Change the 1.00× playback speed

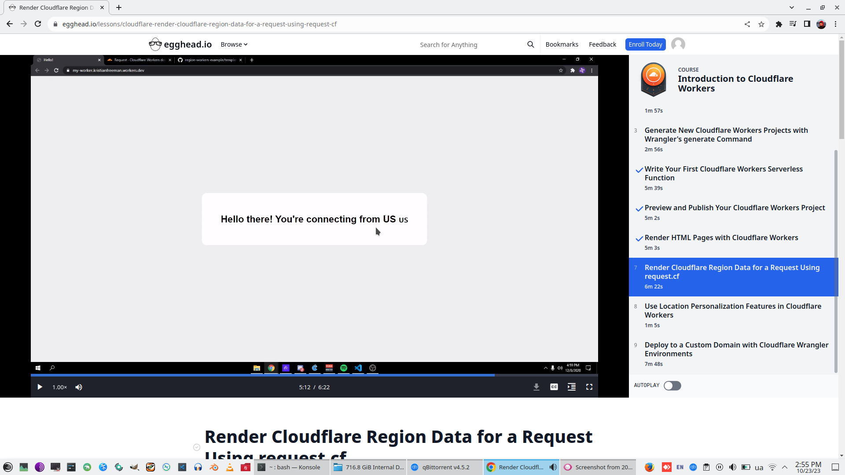tap(59, 387)
